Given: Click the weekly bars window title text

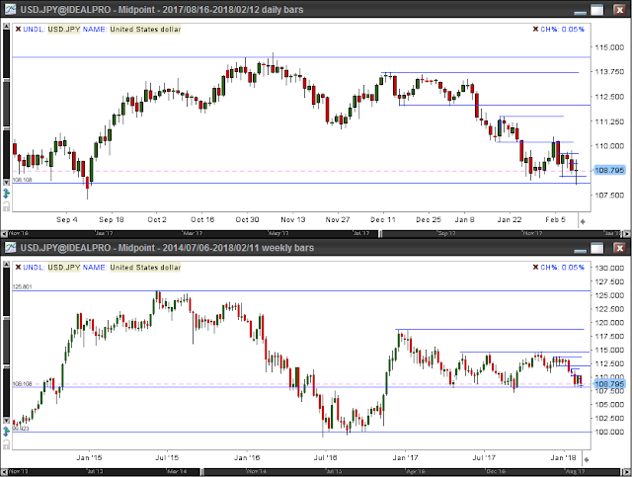Looking at the screenshot, I should 167,247.
